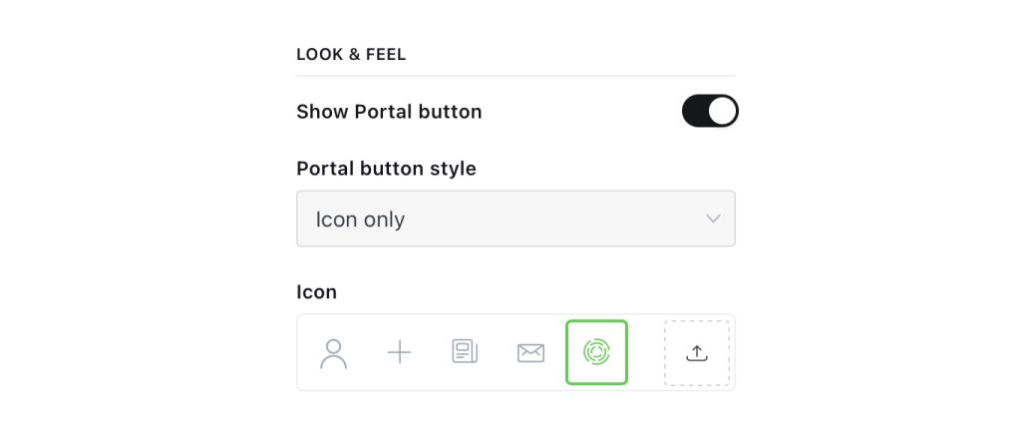Click the 'Show Portal button' label

coord(389,112)
